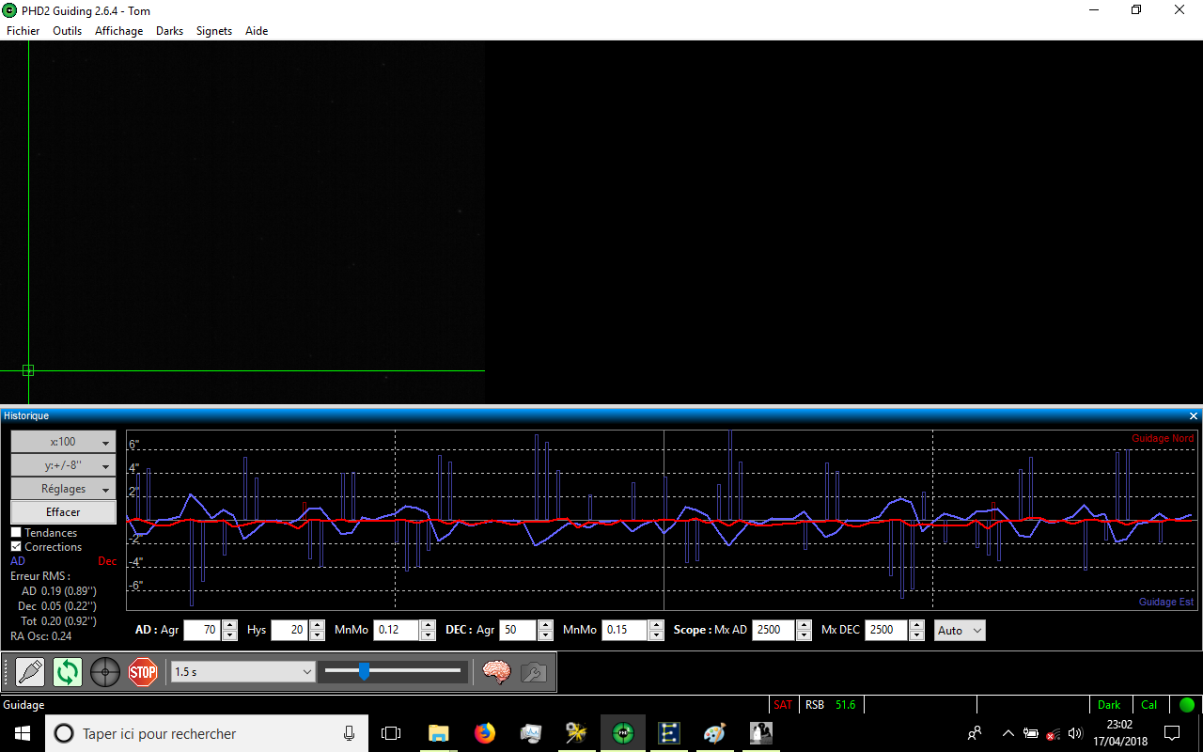Viewport: 1203px width, 752px height.
Task: Open the Windows Start menu
Action: (x=23, y=733)
